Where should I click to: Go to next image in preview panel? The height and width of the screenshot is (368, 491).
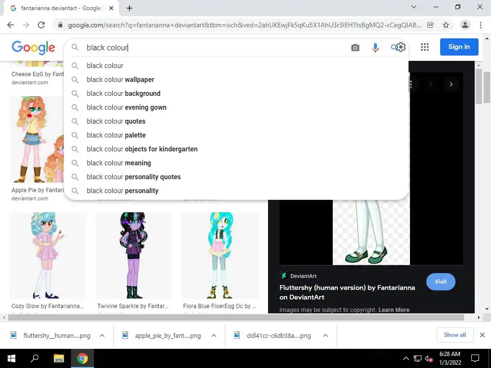tap(451, 84)
